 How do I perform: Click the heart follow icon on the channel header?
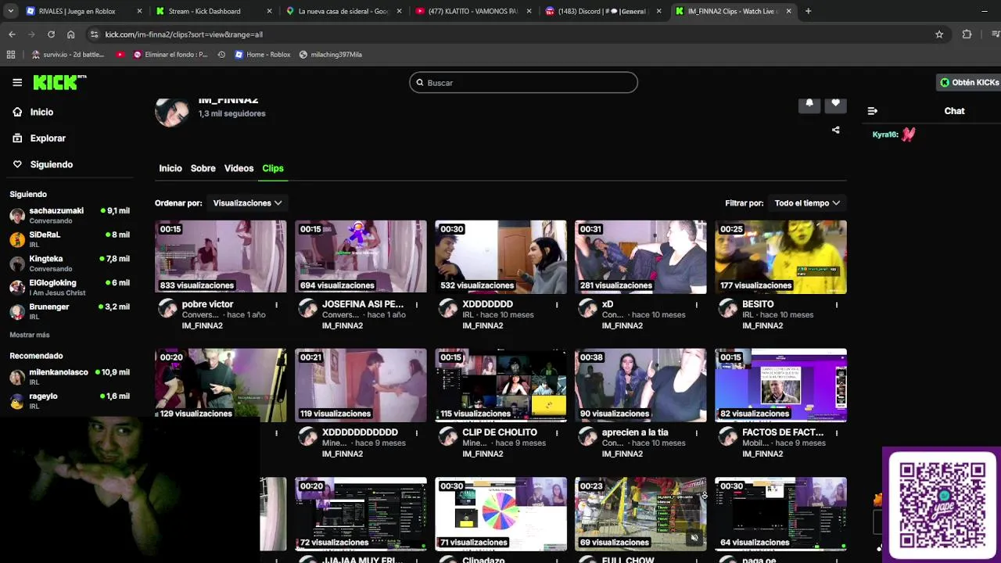click(835, 104)
